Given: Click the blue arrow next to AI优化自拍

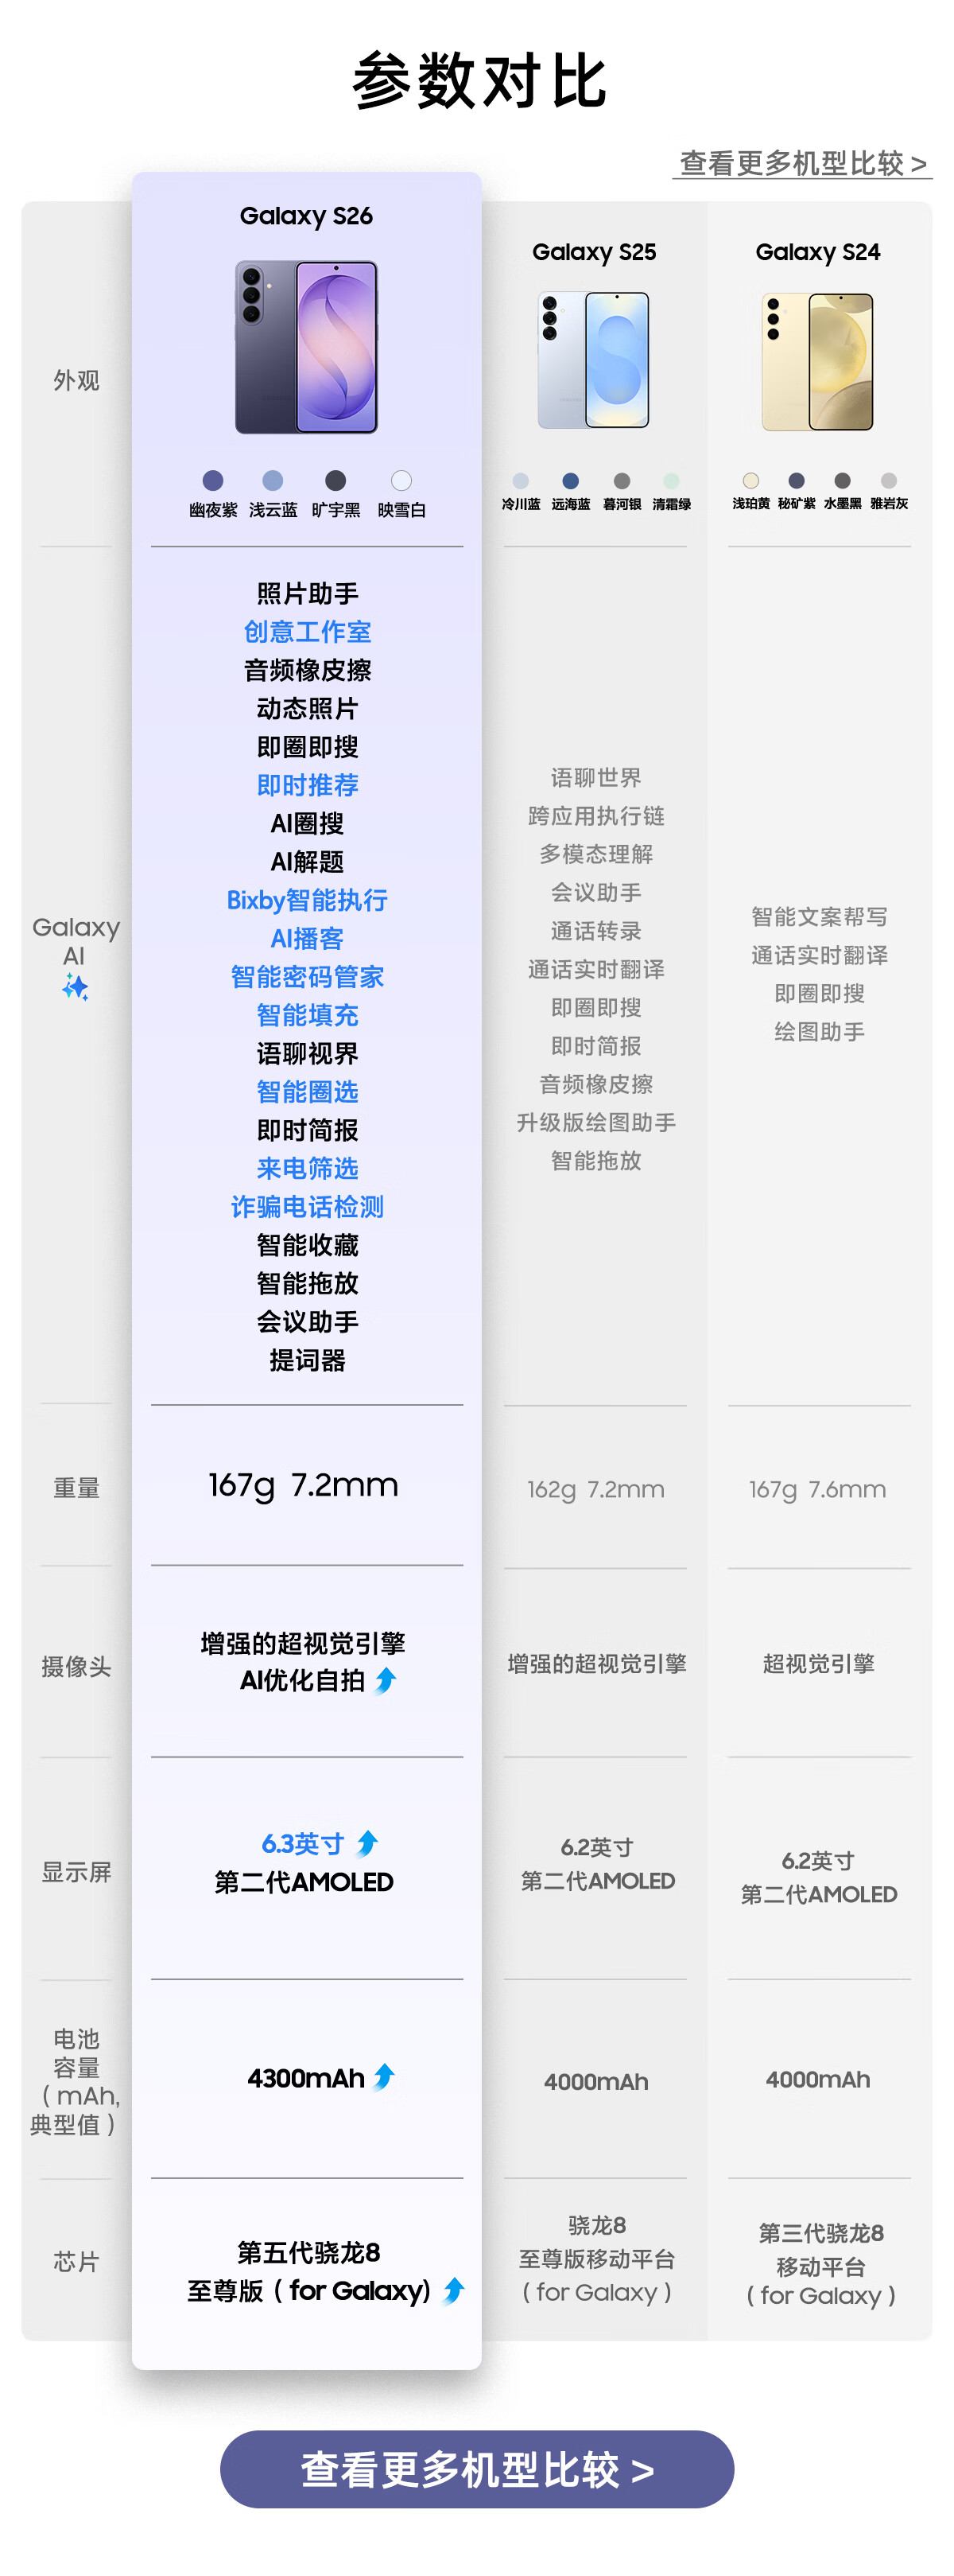Looking at the screenshot, I should (386, 1680).
